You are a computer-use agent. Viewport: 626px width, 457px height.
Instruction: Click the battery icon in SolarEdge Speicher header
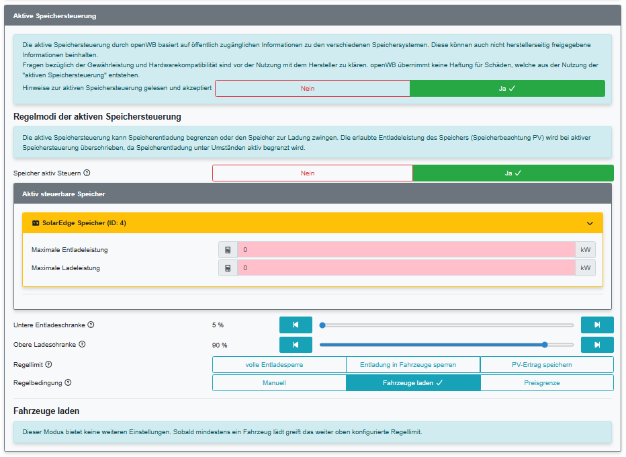pyautogui.click(x=36, y=223)
